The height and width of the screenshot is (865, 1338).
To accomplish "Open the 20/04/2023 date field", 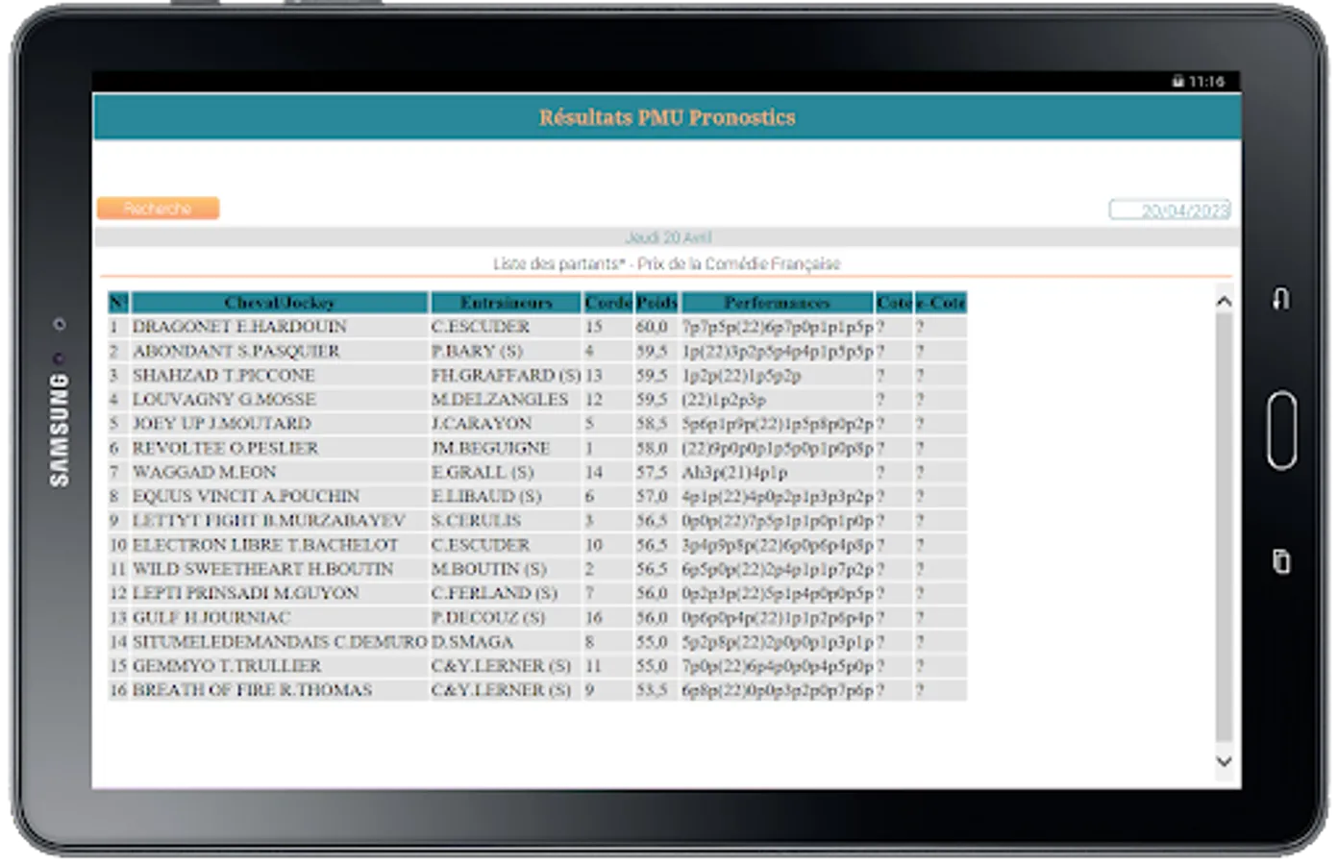I will pyautogui.click(x=1170, y=210).
